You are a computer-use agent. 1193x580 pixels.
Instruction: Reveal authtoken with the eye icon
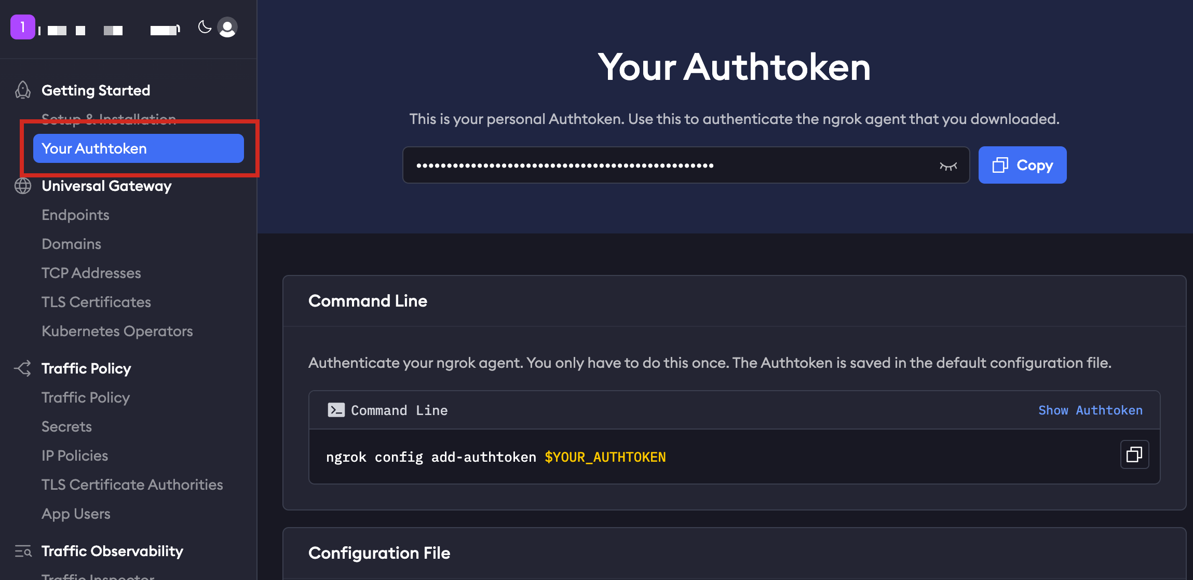(x=948, y=166)
